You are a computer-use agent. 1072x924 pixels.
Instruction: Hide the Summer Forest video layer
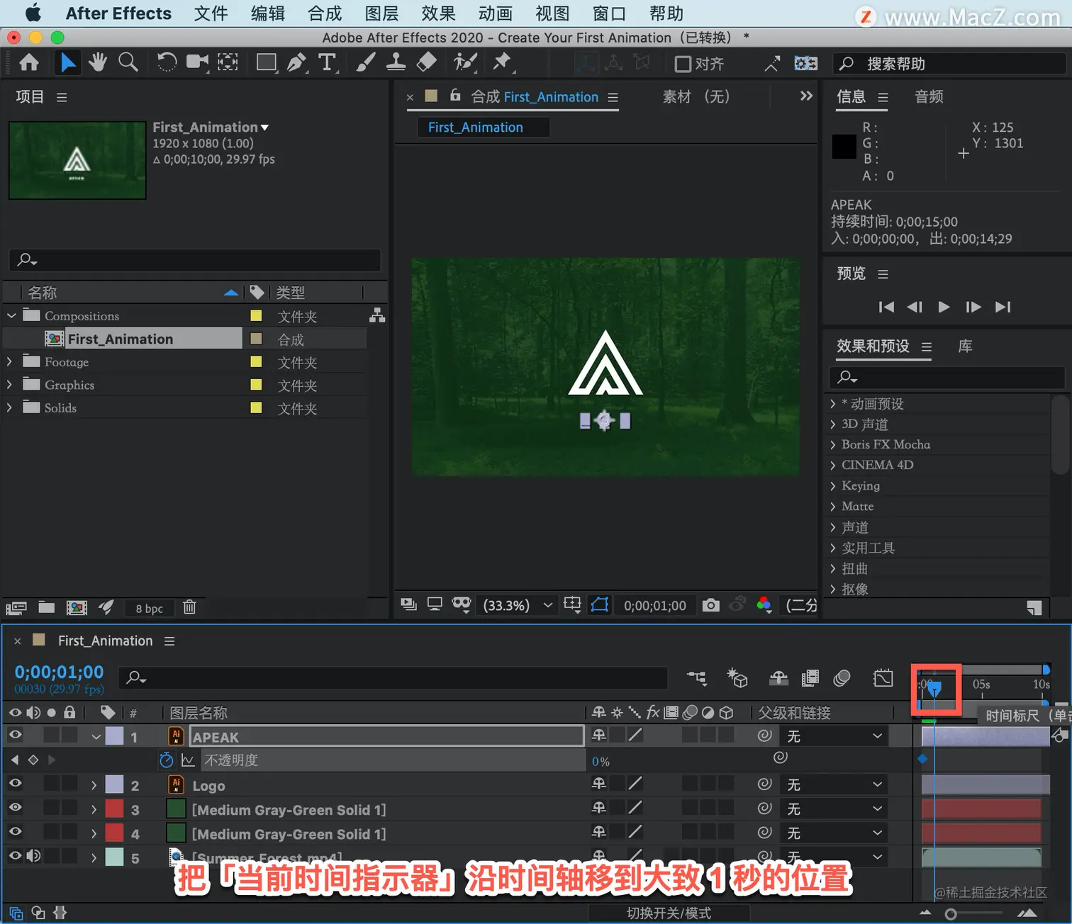tap(15, 856)
